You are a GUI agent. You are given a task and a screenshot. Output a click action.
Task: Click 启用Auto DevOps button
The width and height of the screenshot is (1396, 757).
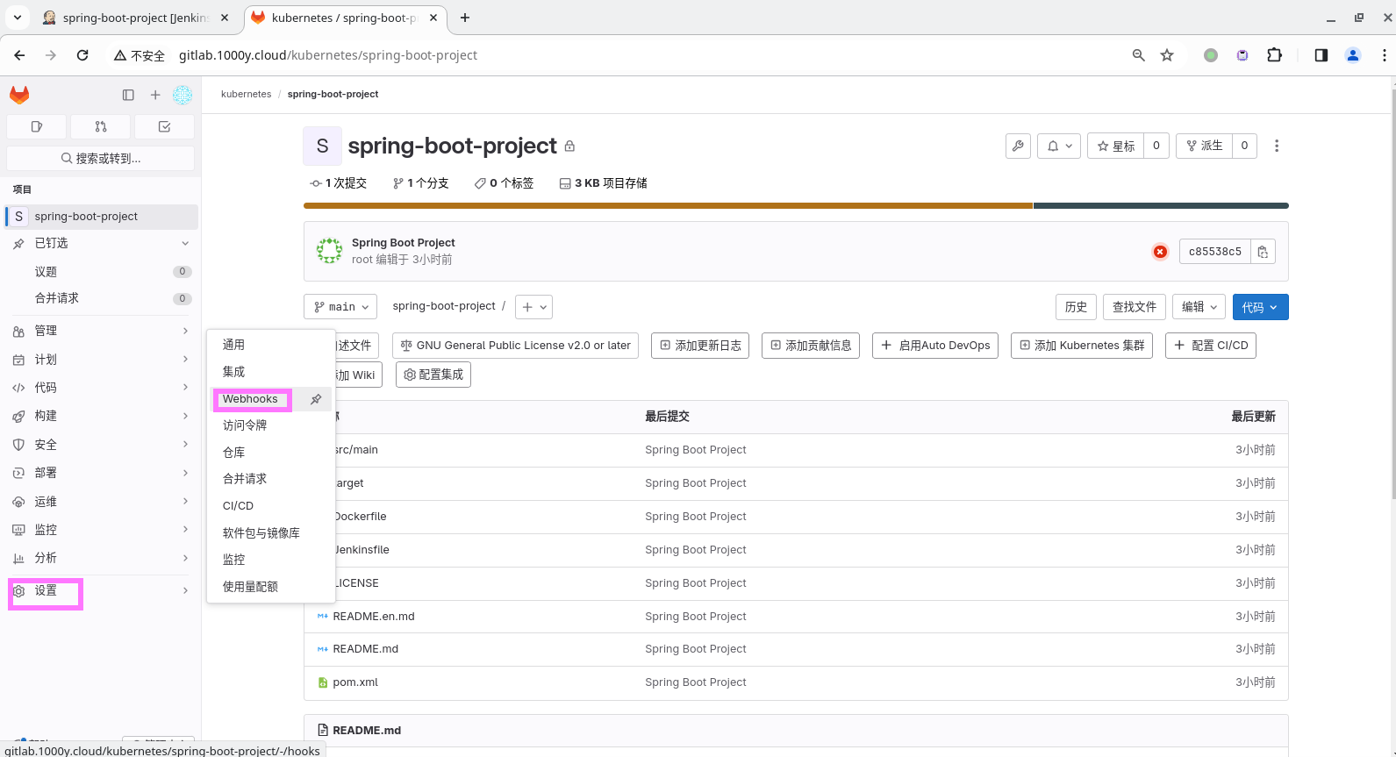[935, 346]
